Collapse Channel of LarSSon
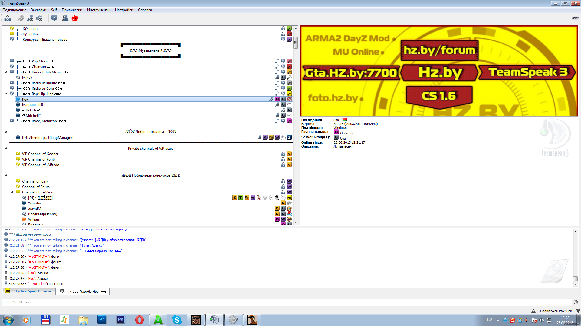 click(x=12, y=192)
